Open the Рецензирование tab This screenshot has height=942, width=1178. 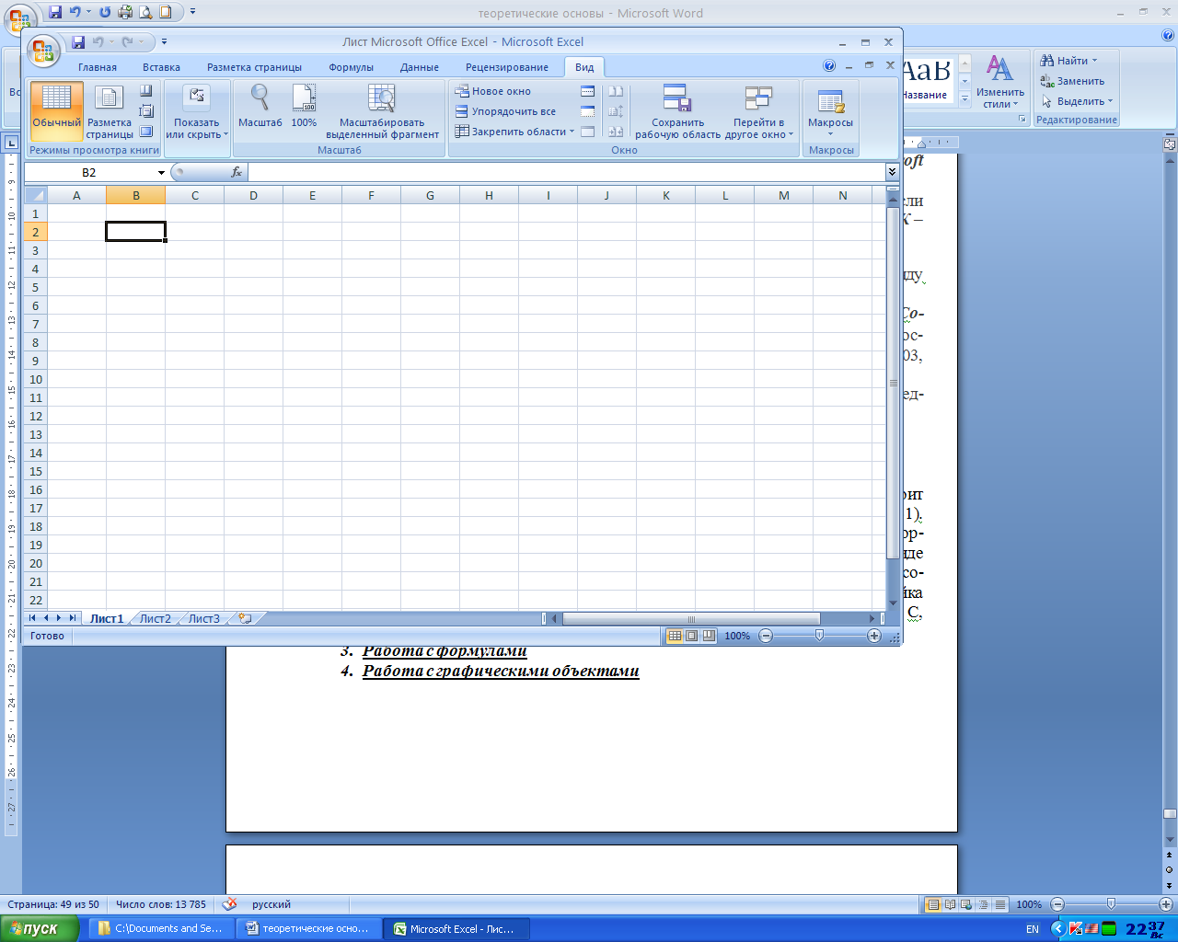click(x=506, y=67)
